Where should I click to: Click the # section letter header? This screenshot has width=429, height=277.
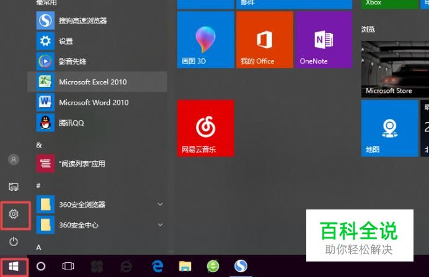click(38, 186)
